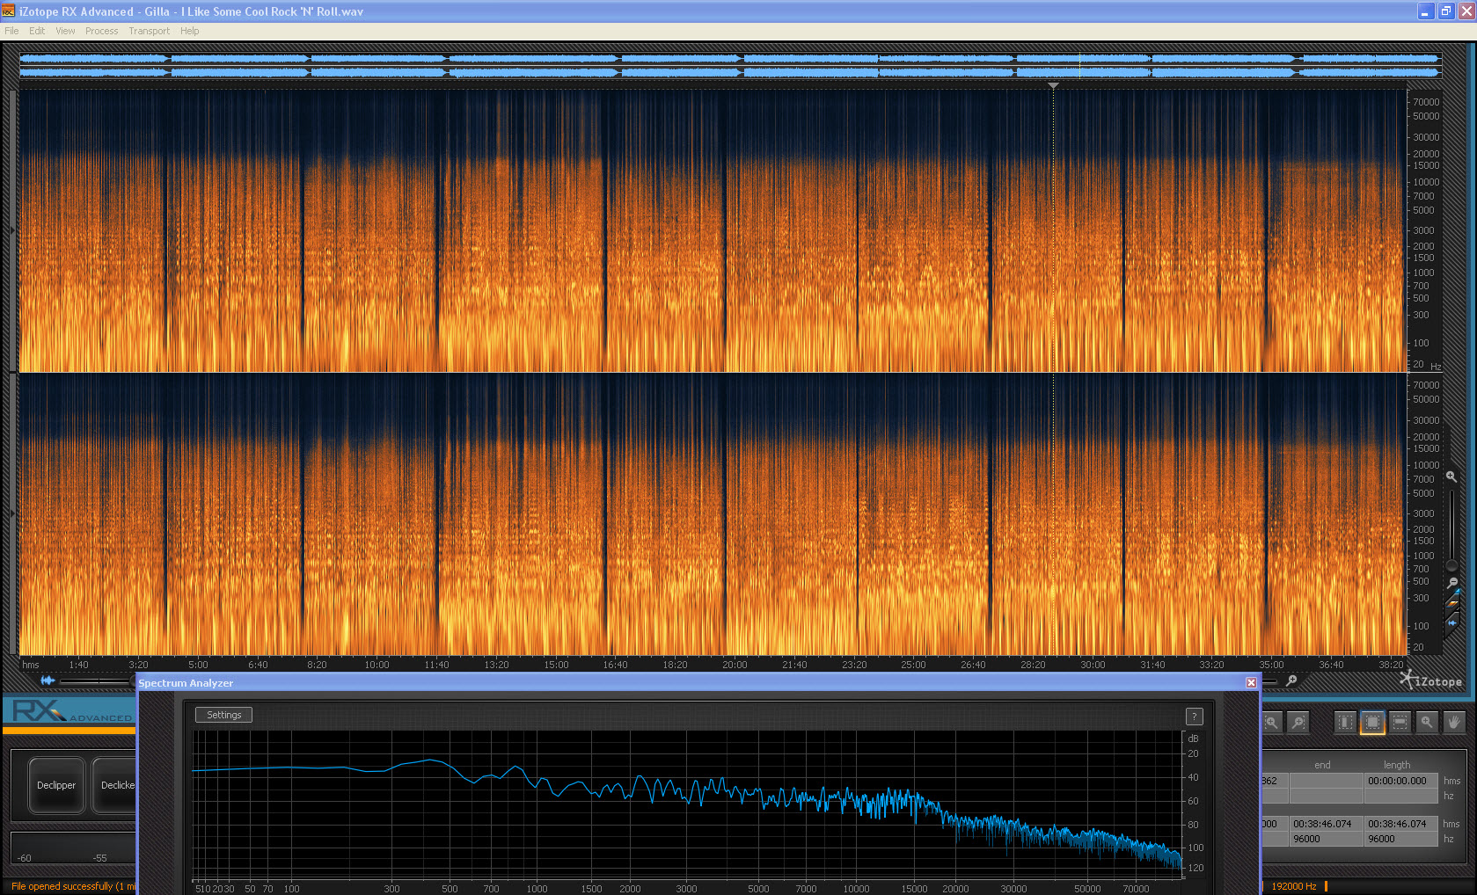Screen dimensions: 1477x895
Task: Activate the grab hand tool
Action: tap(1454, 723)
